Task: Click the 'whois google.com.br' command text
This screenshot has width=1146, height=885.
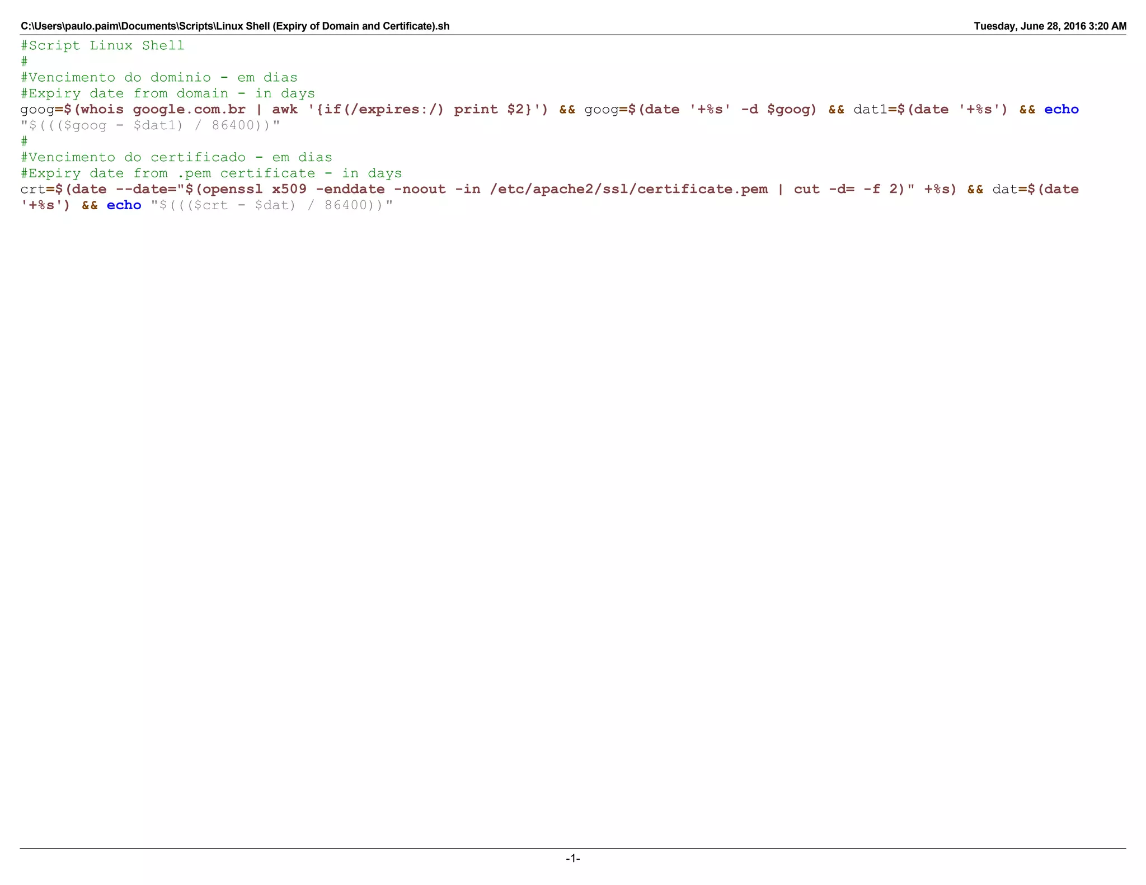Action: tap(163, 109)
